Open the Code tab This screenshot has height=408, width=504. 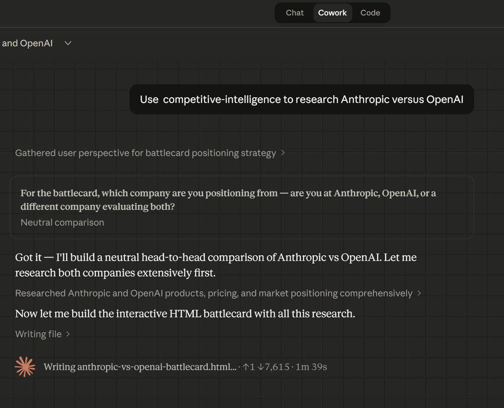pyautogui.click(x=370, y=13)
